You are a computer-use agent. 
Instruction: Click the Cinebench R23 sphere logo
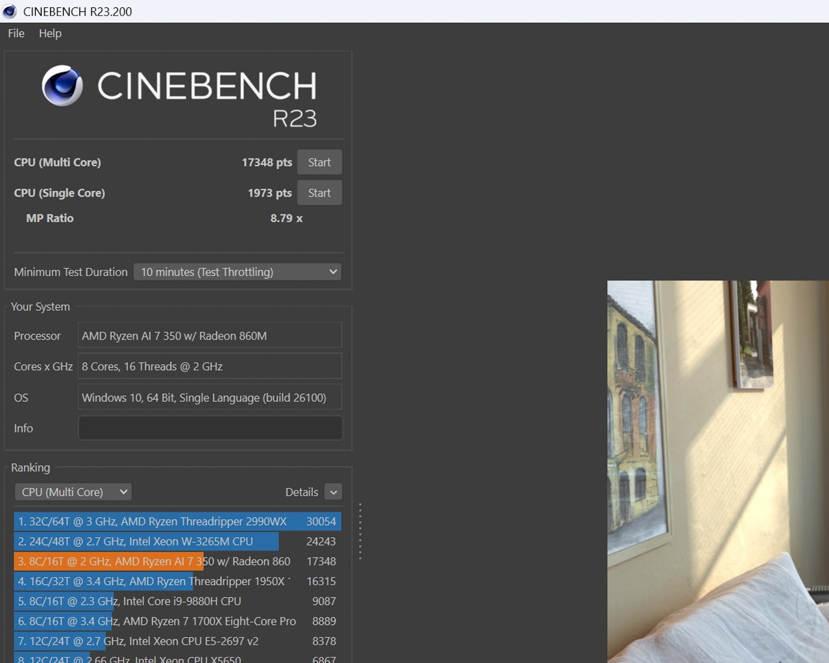(62, 85)
